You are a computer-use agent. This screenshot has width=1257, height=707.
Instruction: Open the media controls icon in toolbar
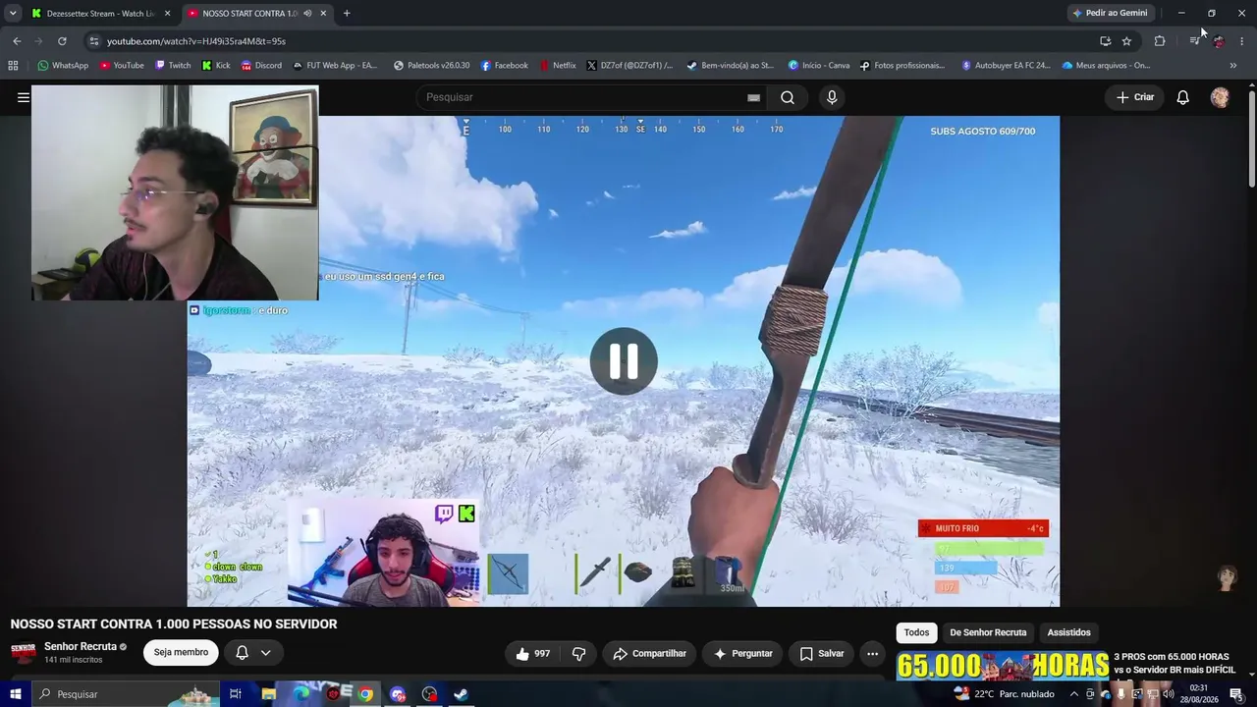(x=1194, y=41)
